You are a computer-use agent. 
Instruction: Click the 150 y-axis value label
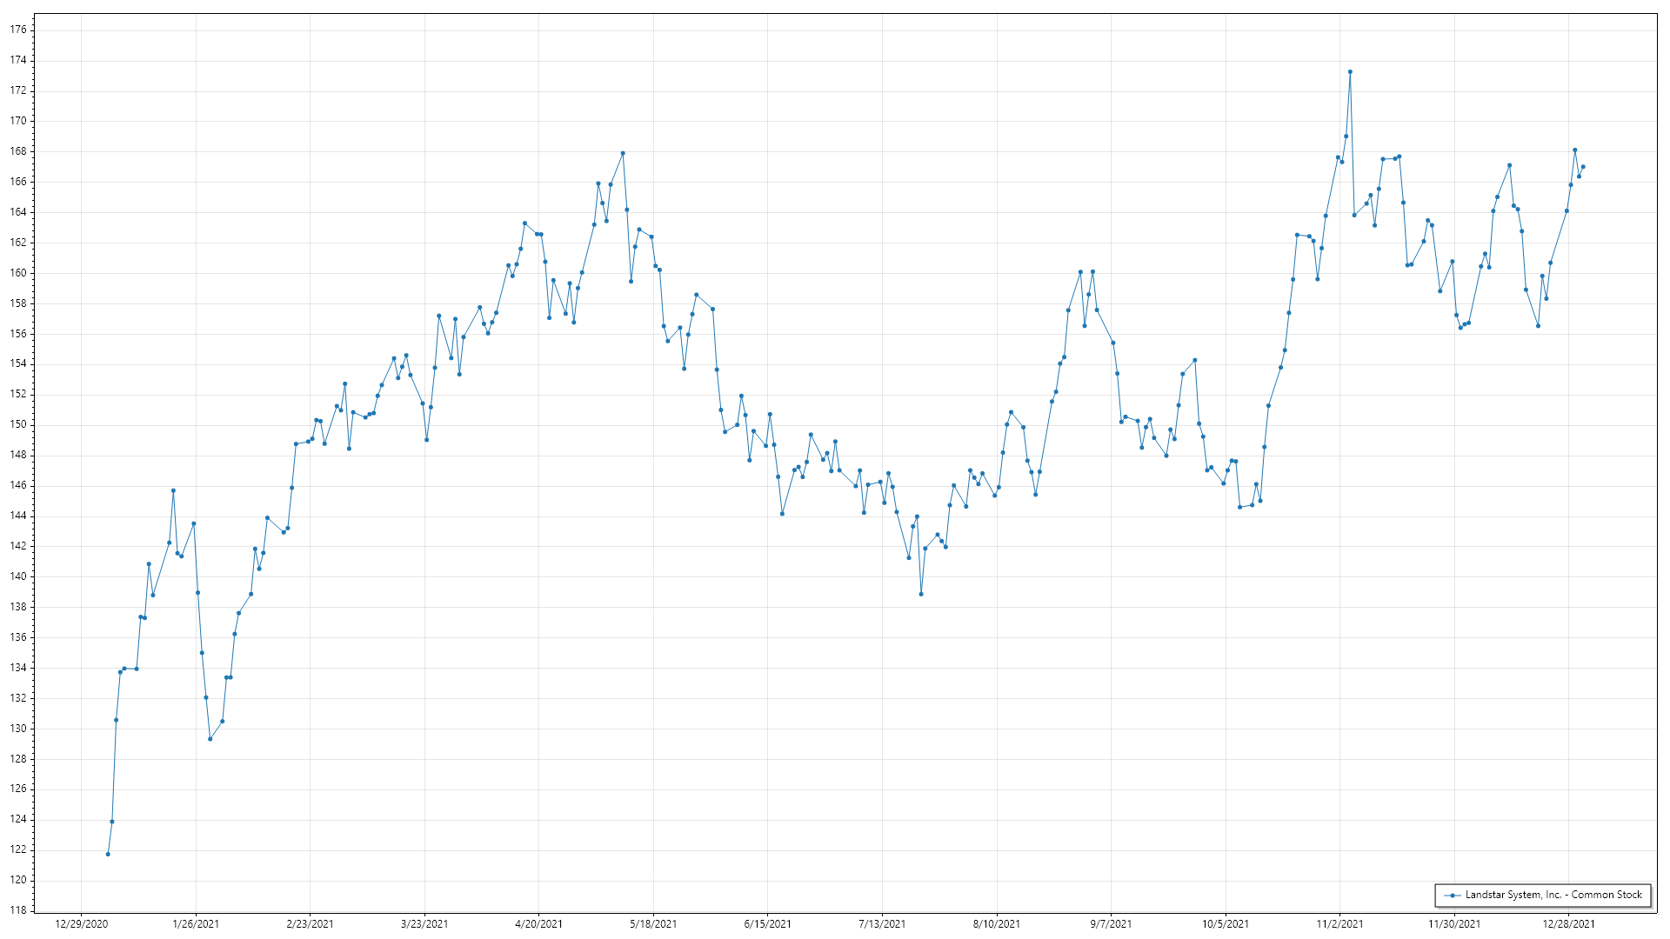pos(18,424)
